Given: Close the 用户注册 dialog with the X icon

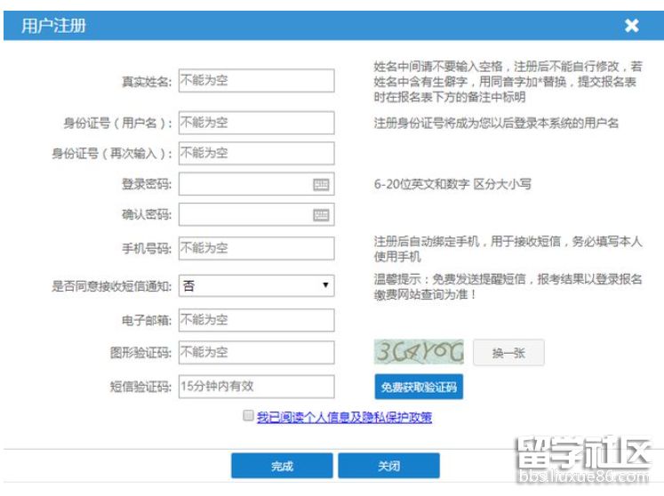Looking at the screenshot, I should (631, 26).
